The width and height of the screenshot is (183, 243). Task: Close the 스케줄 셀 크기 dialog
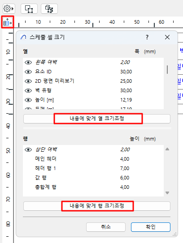point(167,37)
